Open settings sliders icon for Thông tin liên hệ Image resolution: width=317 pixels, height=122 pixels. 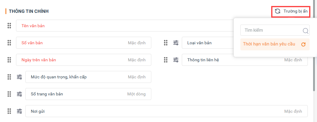176,60
